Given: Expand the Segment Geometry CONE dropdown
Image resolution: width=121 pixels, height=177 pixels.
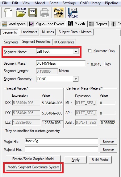Looking at the screenshot, I should pyautogui.click(x=76, y=79).
